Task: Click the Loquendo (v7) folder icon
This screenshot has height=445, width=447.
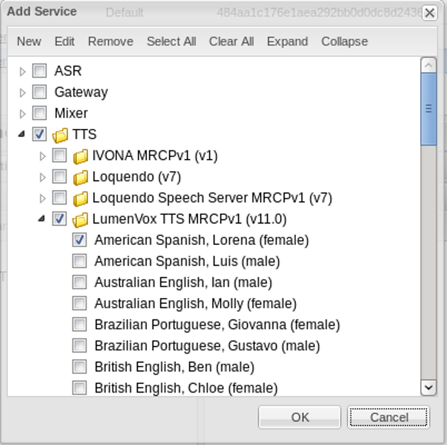Action: click(81, 177)
